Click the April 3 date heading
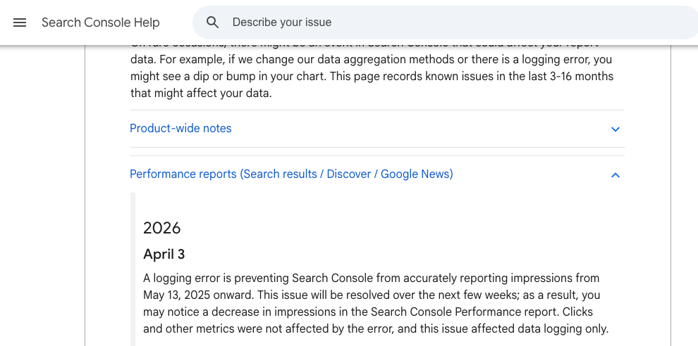Image resolution: width=698 pixels, height=346 pixels. click(x=164, y=254)
